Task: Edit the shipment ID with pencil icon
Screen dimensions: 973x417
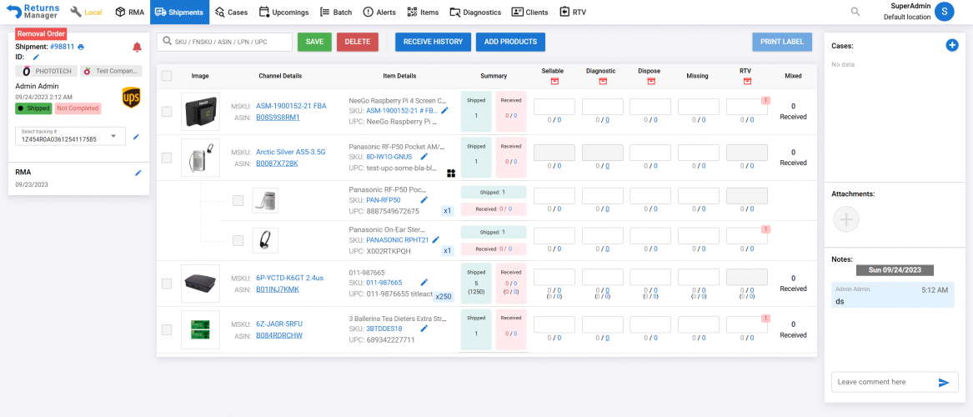Action: coord(36,57)
